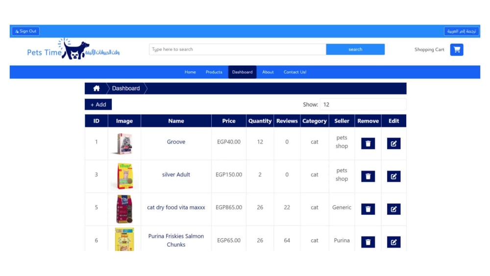
Task: Trash the cat dry food vita maxxx row
Action: coord(368,209)
